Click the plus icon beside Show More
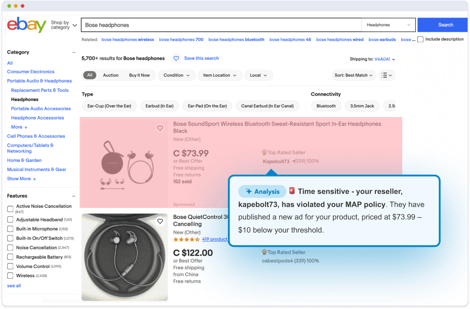The width and height of the screenshot is (470, 309). coord(34,179)
